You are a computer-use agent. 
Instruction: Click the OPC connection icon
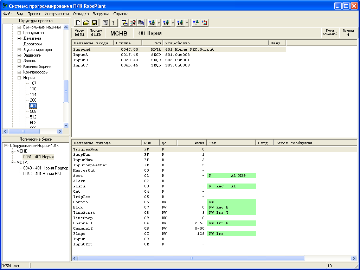coord(152,23)
